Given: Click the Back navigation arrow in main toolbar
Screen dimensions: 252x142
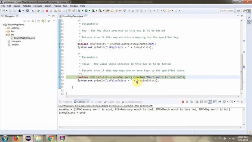Looking at the screenshot, I should click(169, 11).
